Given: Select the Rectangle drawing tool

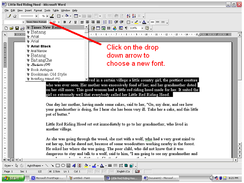Looking at the screenshot, I should (58, 166).
